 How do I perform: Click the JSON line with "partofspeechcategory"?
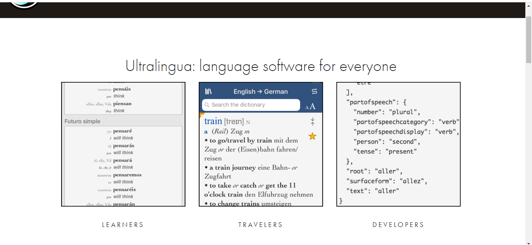point(406,122)
